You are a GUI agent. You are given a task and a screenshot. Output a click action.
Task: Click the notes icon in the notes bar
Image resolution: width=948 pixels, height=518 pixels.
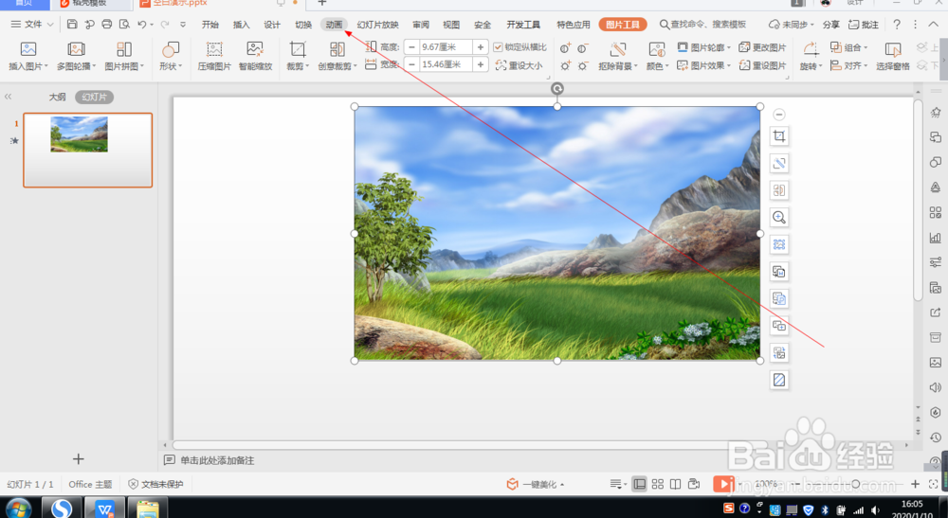170,460
